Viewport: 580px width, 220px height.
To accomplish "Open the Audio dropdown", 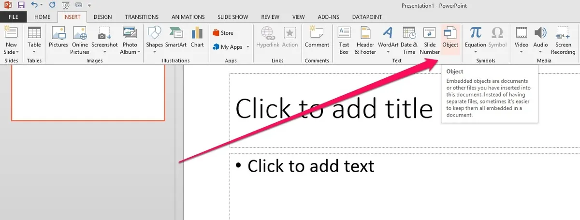I will (540, 40).
